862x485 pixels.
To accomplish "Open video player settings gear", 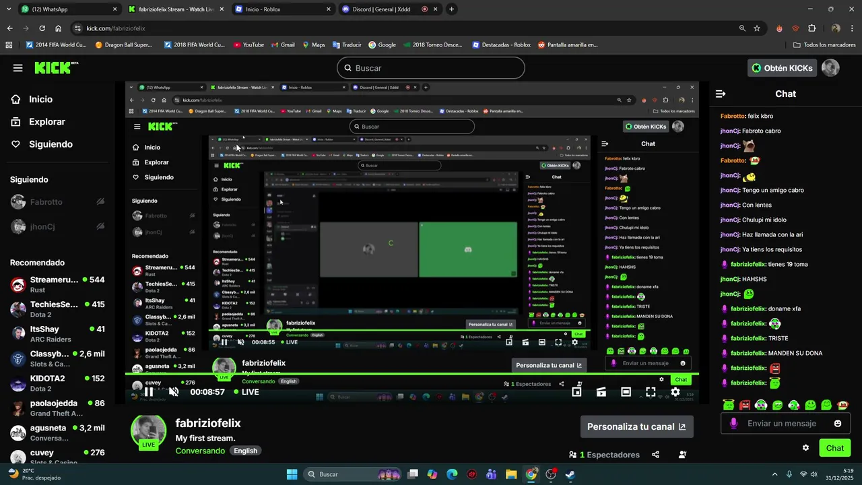I will pos(675,391).
